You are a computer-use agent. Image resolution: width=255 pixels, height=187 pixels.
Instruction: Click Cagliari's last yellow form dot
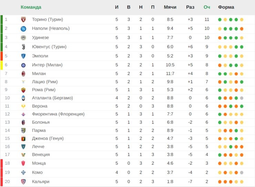coord(242,181)
